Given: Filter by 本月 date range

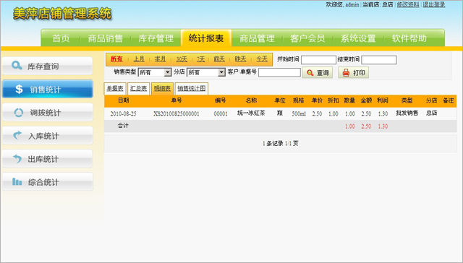Looking at the screenshot, I should 161,59.
